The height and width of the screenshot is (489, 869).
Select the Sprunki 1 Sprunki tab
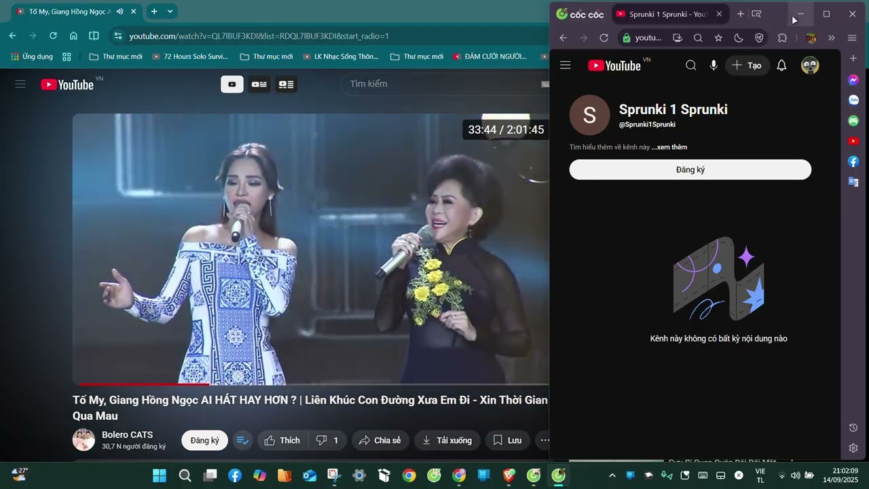pos(667,14)
